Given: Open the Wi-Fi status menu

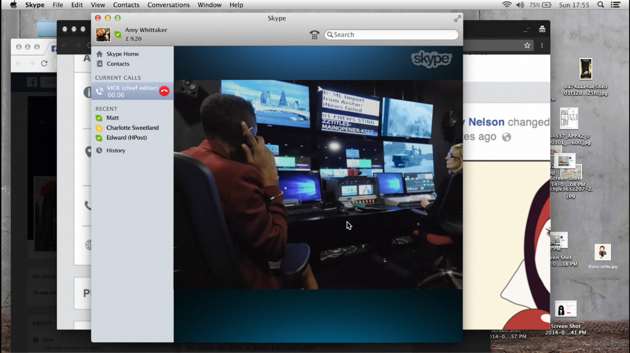Looking at the screenshot, I should pos(507,5).
